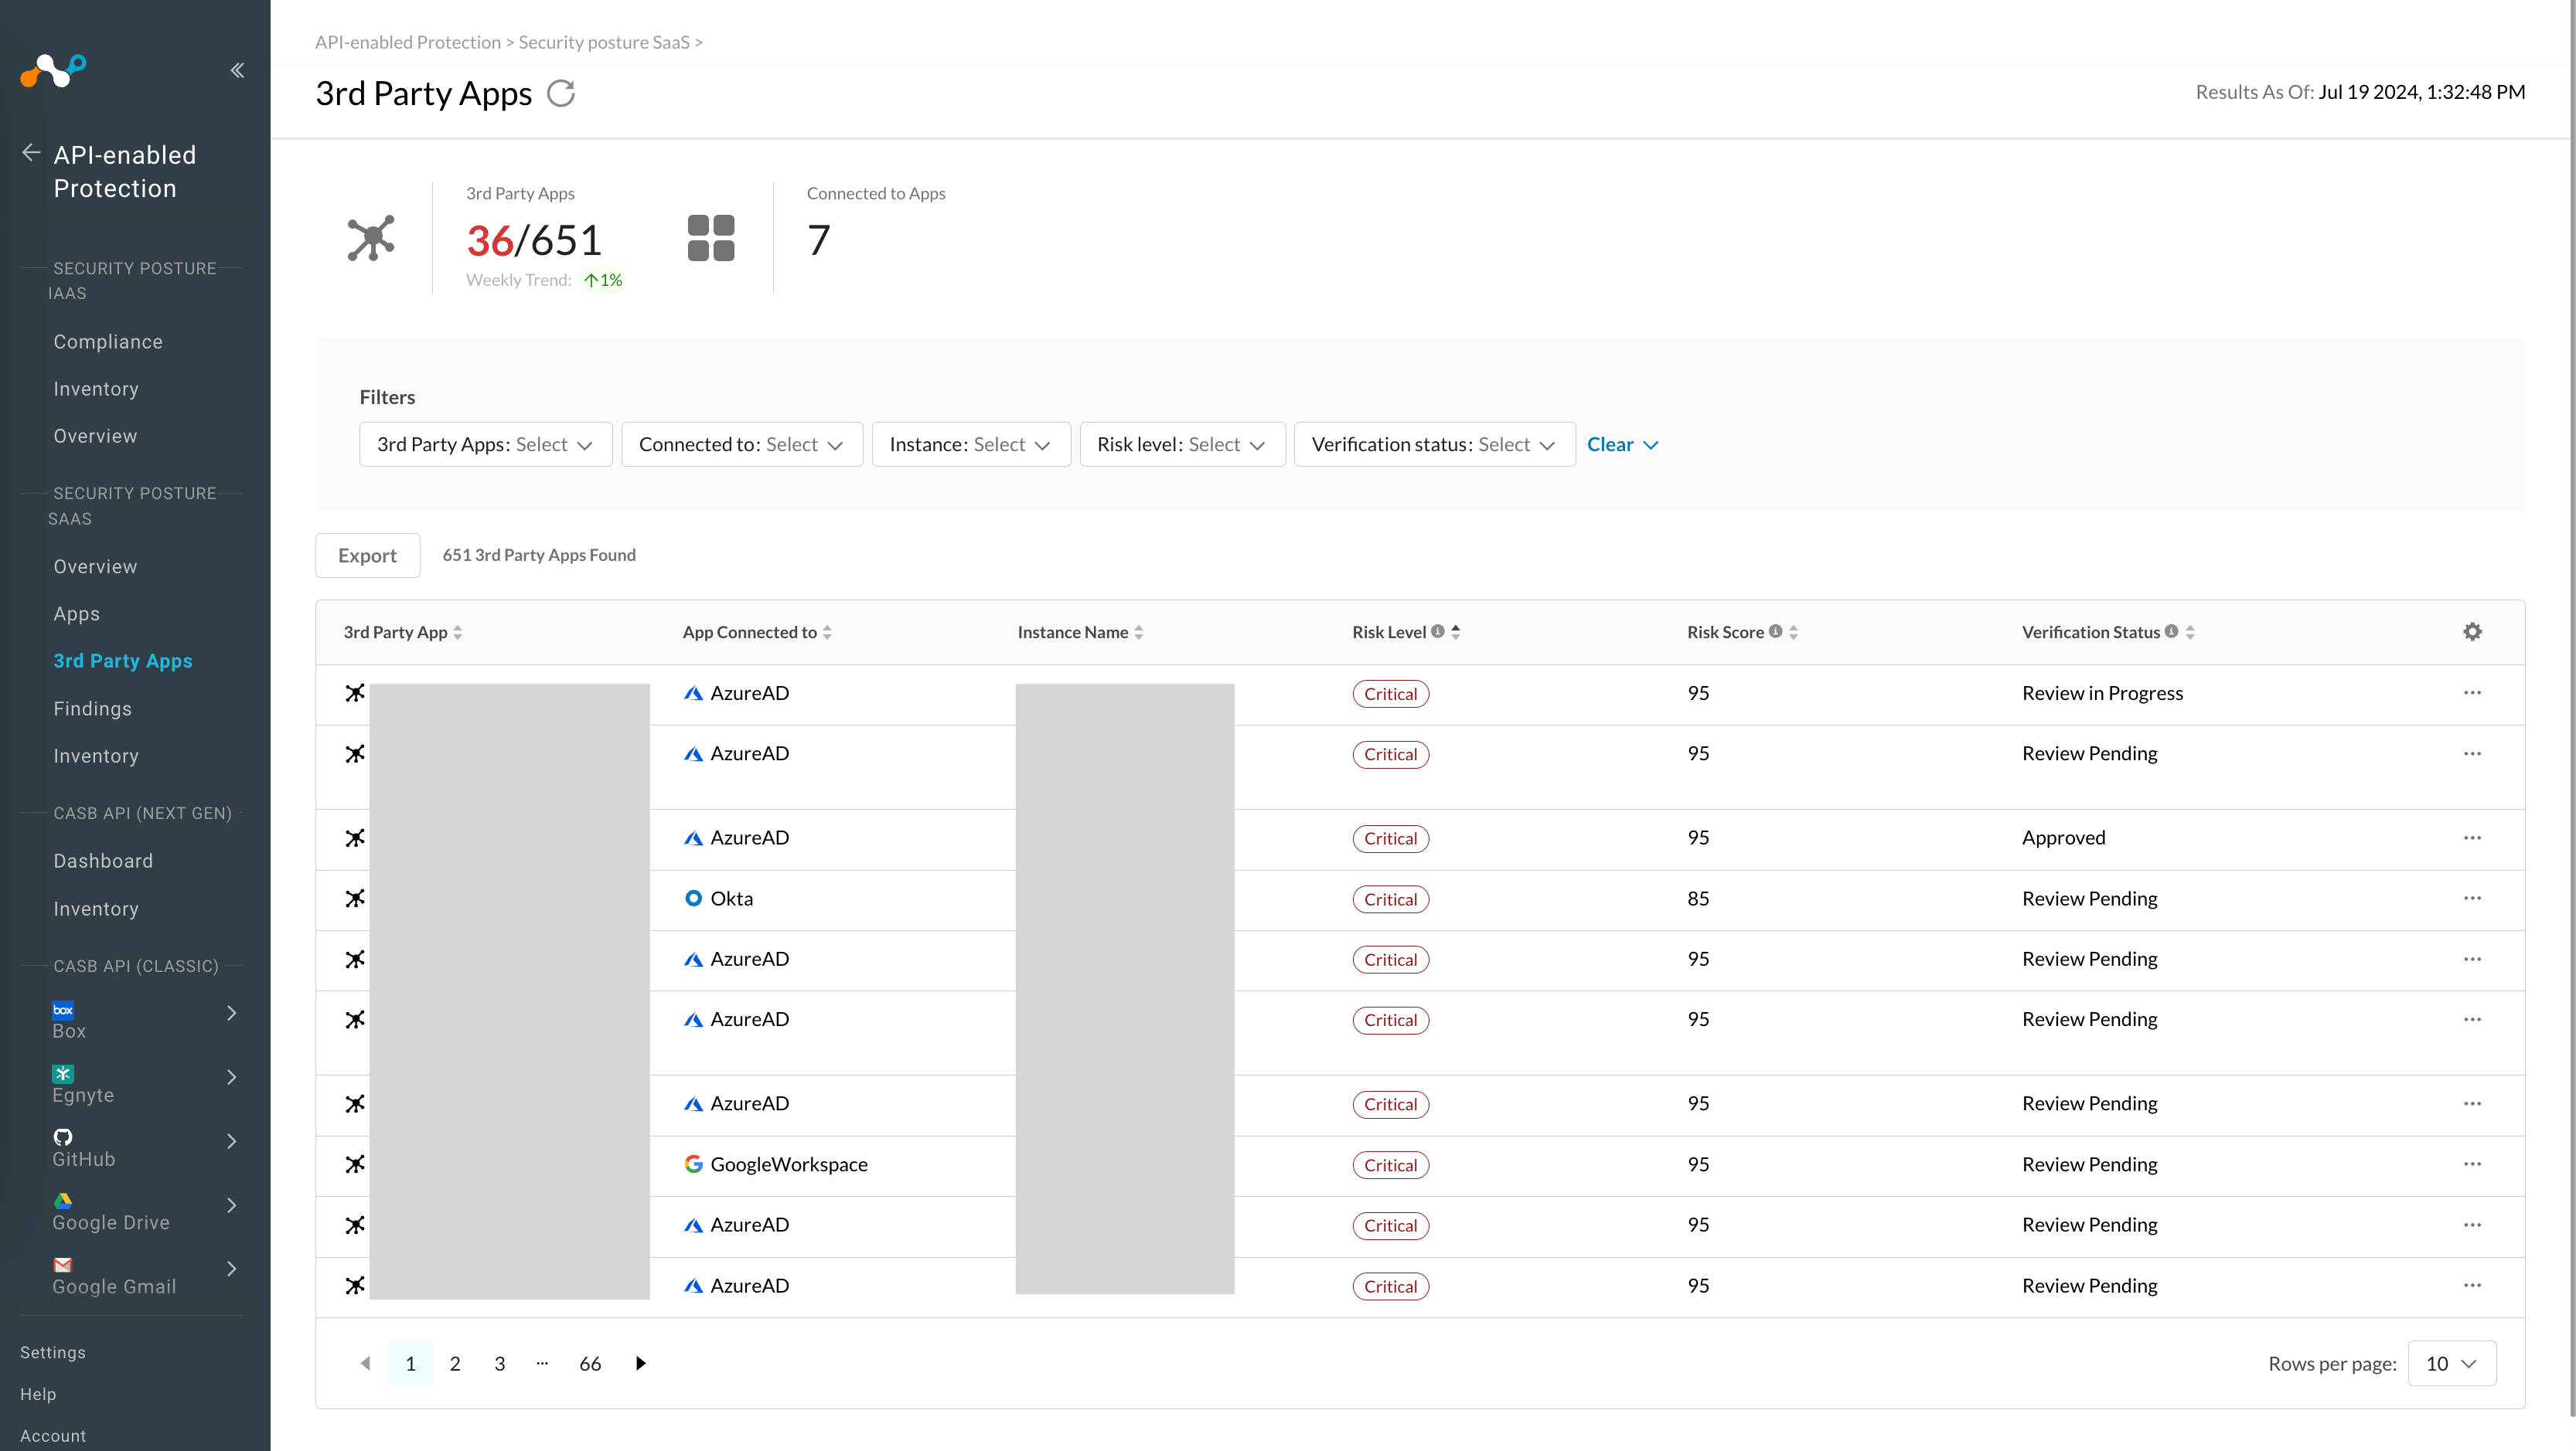Open Verification status filter dropdown
2576x1451 pixels.
click(x=1434, y=445)
